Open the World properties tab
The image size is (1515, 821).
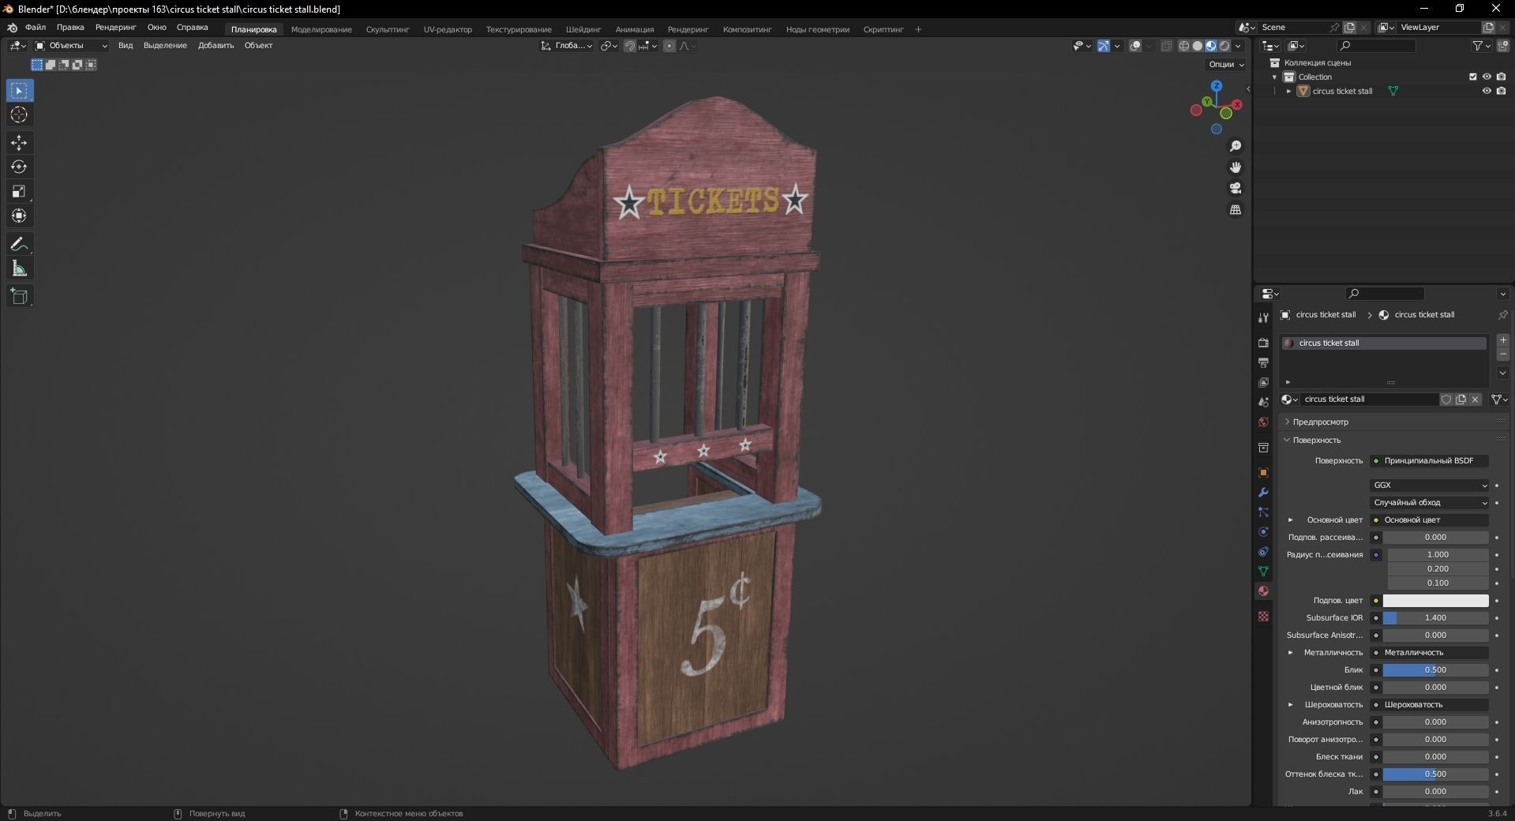point(1262,422)
